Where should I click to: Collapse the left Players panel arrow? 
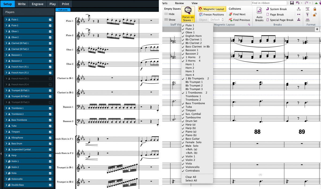(1, 154)
